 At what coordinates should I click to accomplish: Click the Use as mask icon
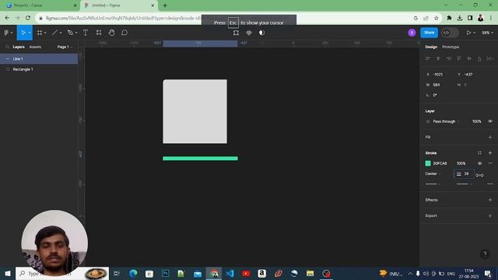point(261,33)
